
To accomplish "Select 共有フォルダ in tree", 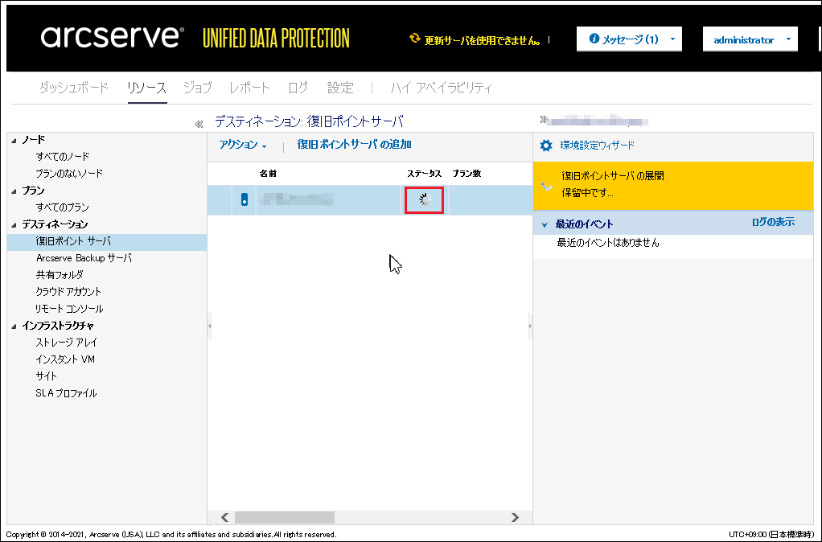I will point(60,275).
